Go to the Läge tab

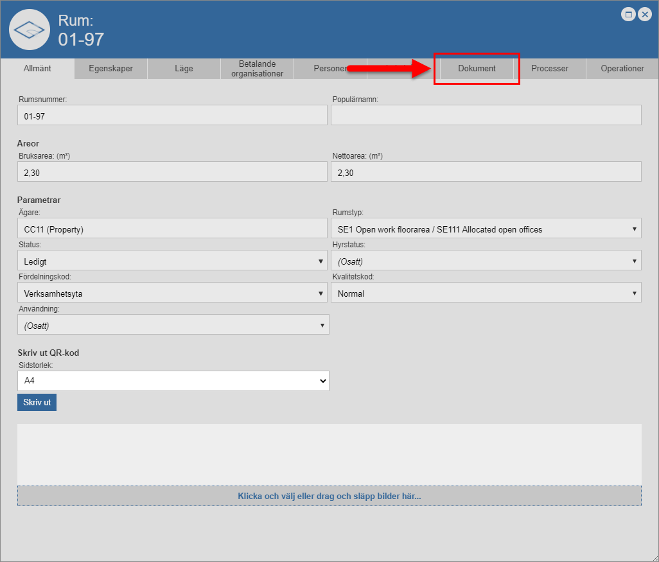pyautogui.click(x=184, y=69)
